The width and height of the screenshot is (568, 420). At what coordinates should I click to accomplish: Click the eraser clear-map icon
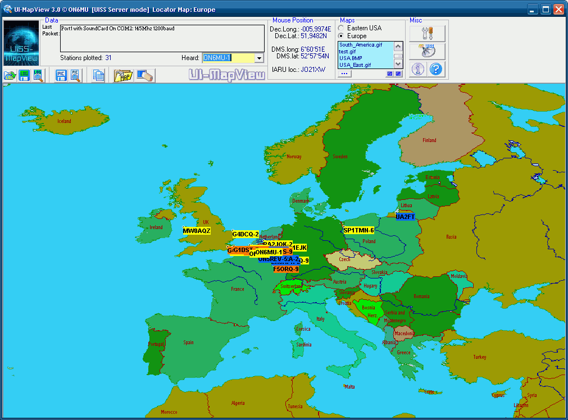tap(144, 76)
